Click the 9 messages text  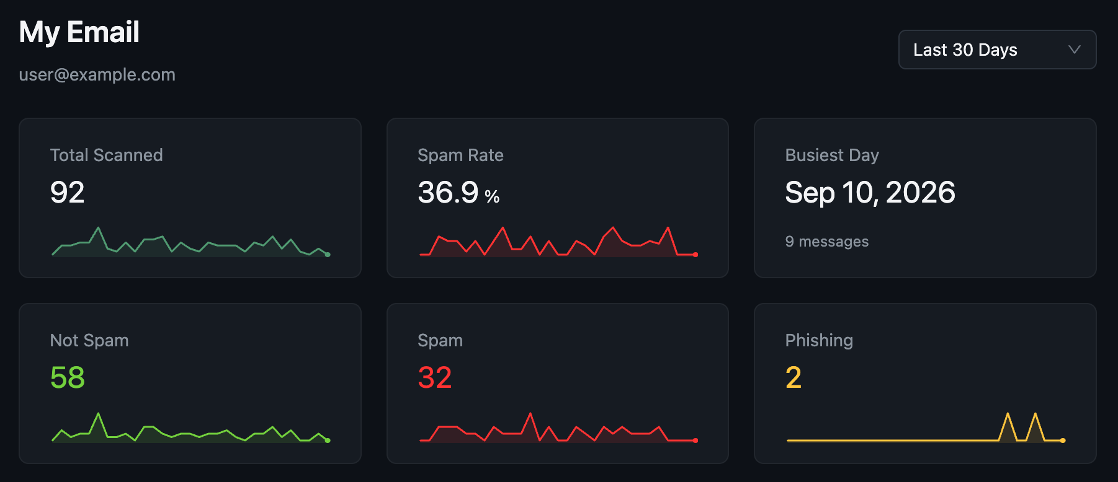[827, 242]
